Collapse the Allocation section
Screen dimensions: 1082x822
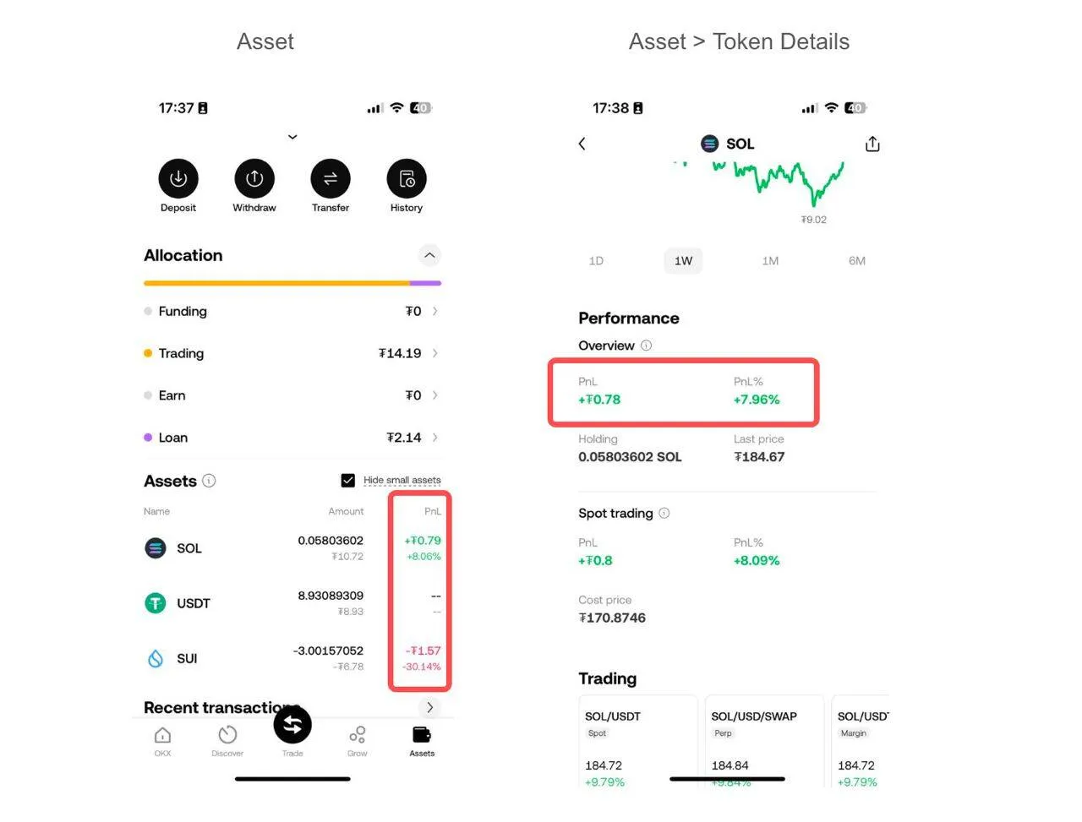[429, 255]
